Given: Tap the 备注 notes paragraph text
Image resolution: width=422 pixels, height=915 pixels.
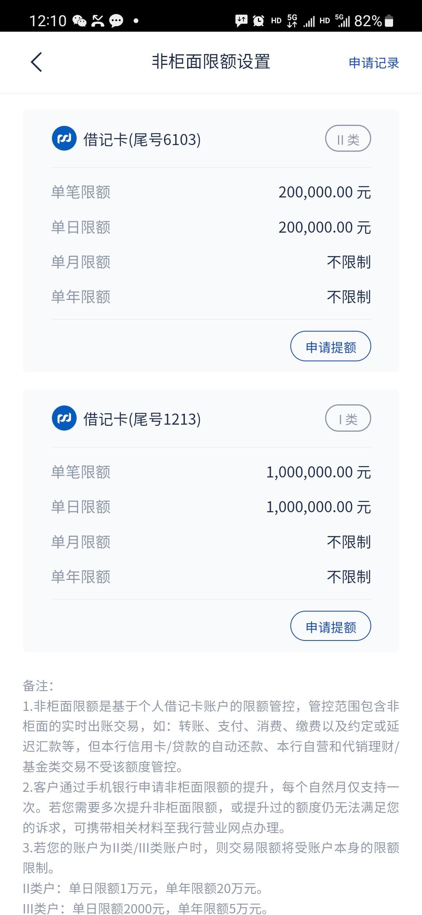Looking at the screenshot, I should point(211,797).
